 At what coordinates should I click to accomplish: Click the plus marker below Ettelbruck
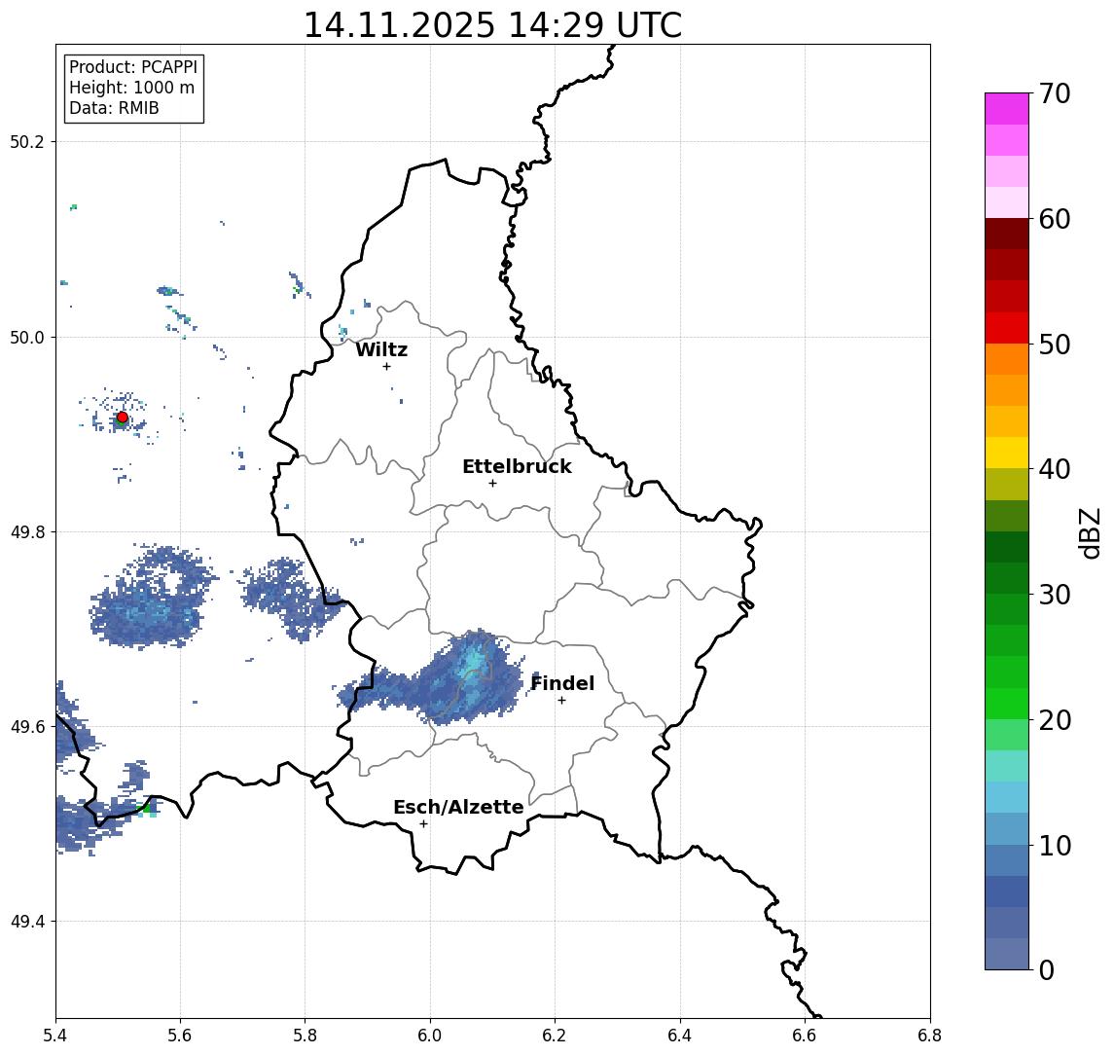[493, 484]
